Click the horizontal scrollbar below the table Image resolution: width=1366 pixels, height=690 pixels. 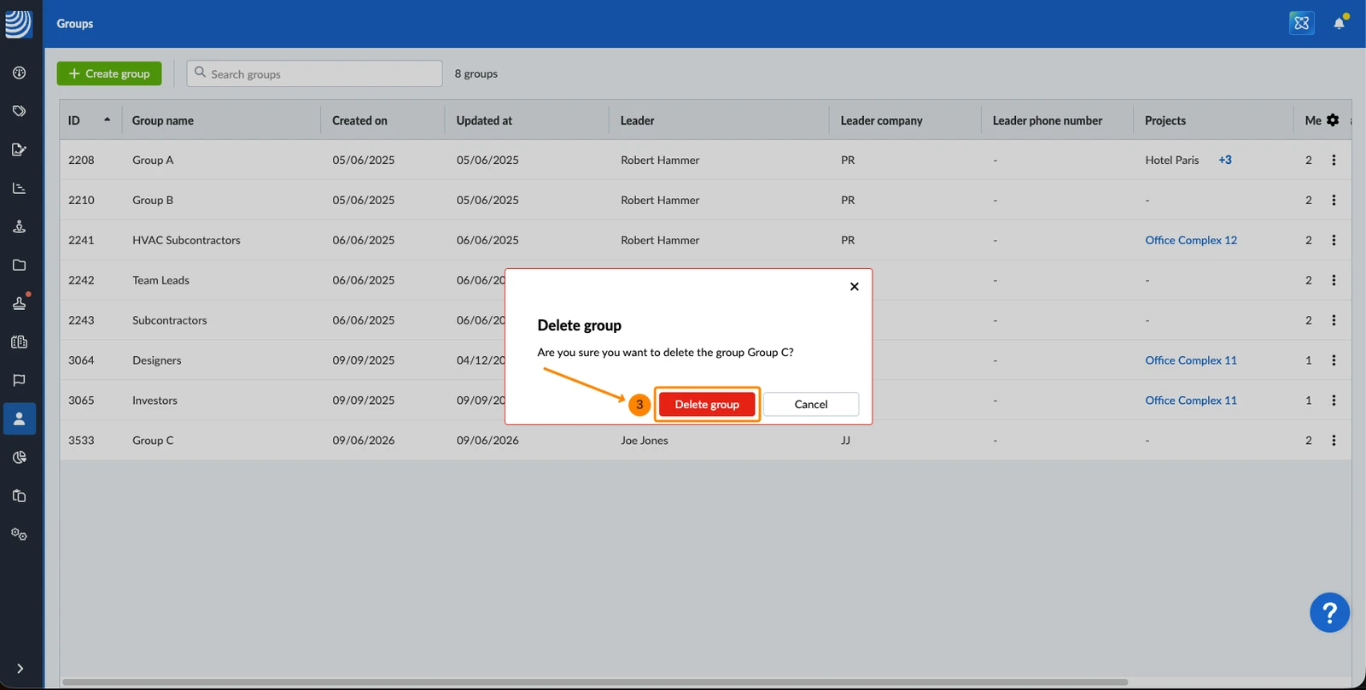595,682
